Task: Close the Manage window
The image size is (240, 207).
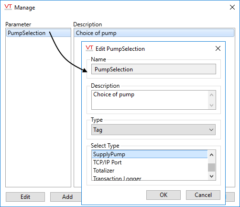Action: 232,7
